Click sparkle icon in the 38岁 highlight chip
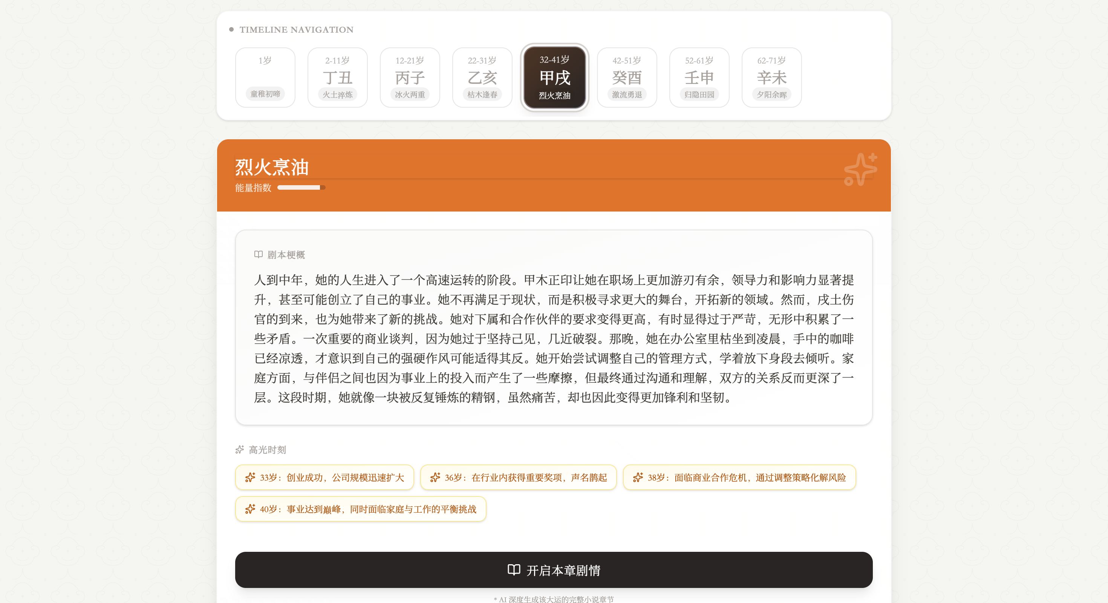 point(638,478)
